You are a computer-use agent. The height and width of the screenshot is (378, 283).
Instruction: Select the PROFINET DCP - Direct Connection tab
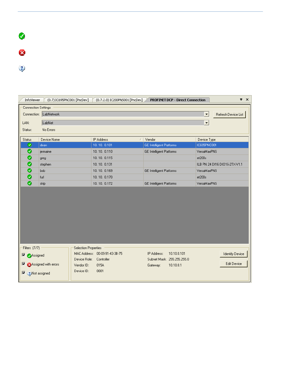coord(178,100)
